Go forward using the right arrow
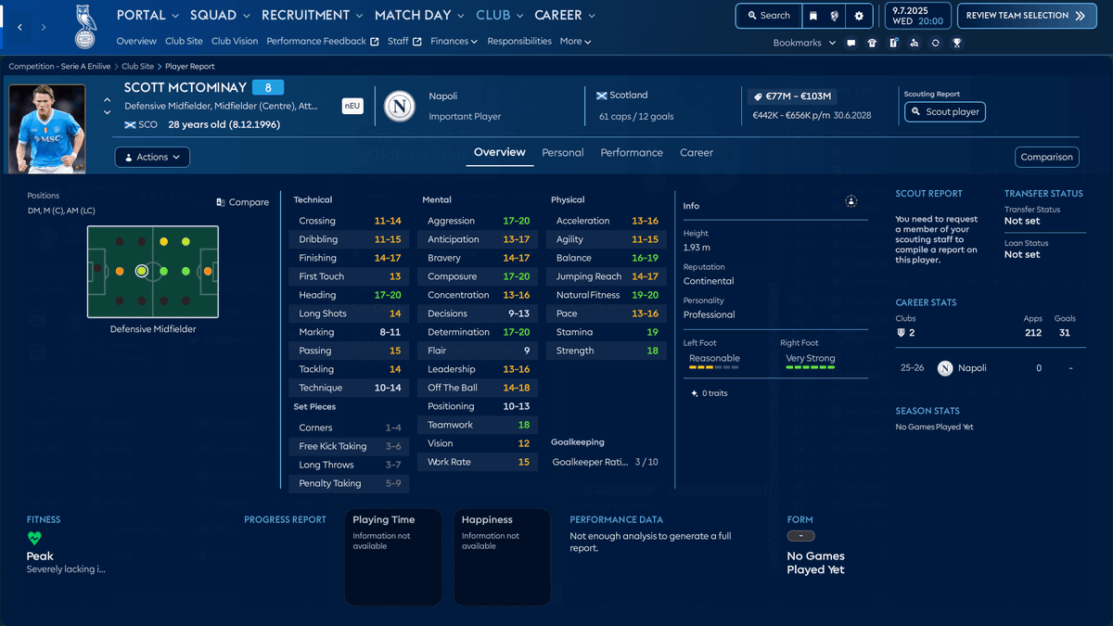1113x626 pixels. (x=44, y=28)
